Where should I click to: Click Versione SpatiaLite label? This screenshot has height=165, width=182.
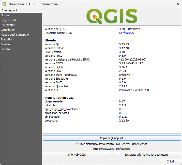pos(56,79)
